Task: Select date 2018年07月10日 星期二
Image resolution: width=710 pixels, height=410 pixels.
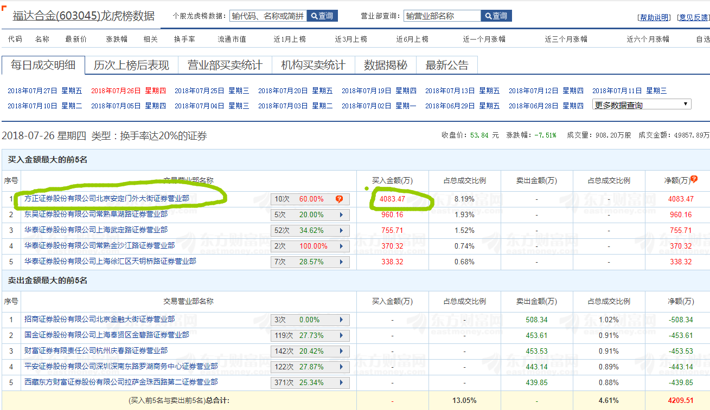Action: 45,106
